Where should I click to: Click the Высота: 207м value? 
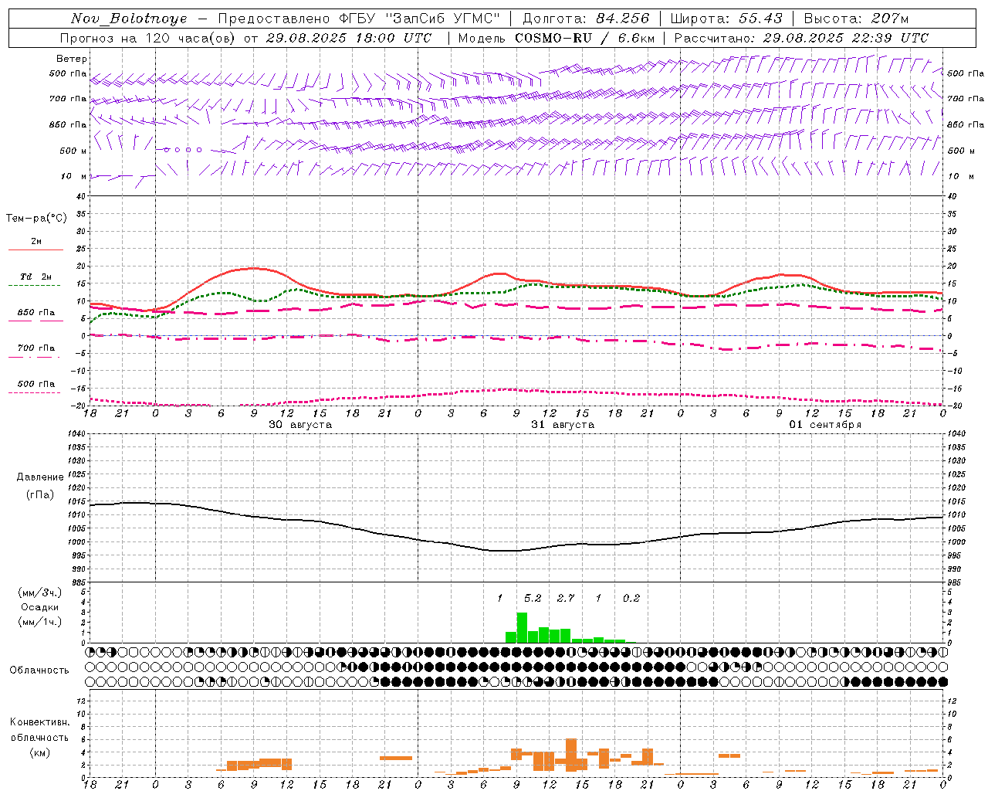click(856, 19)
